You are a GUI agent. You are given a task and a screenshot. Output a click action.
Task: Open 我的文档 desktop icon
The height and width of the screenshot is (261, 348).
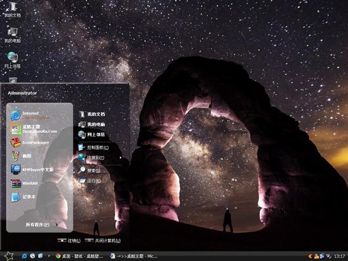[13, 9]
